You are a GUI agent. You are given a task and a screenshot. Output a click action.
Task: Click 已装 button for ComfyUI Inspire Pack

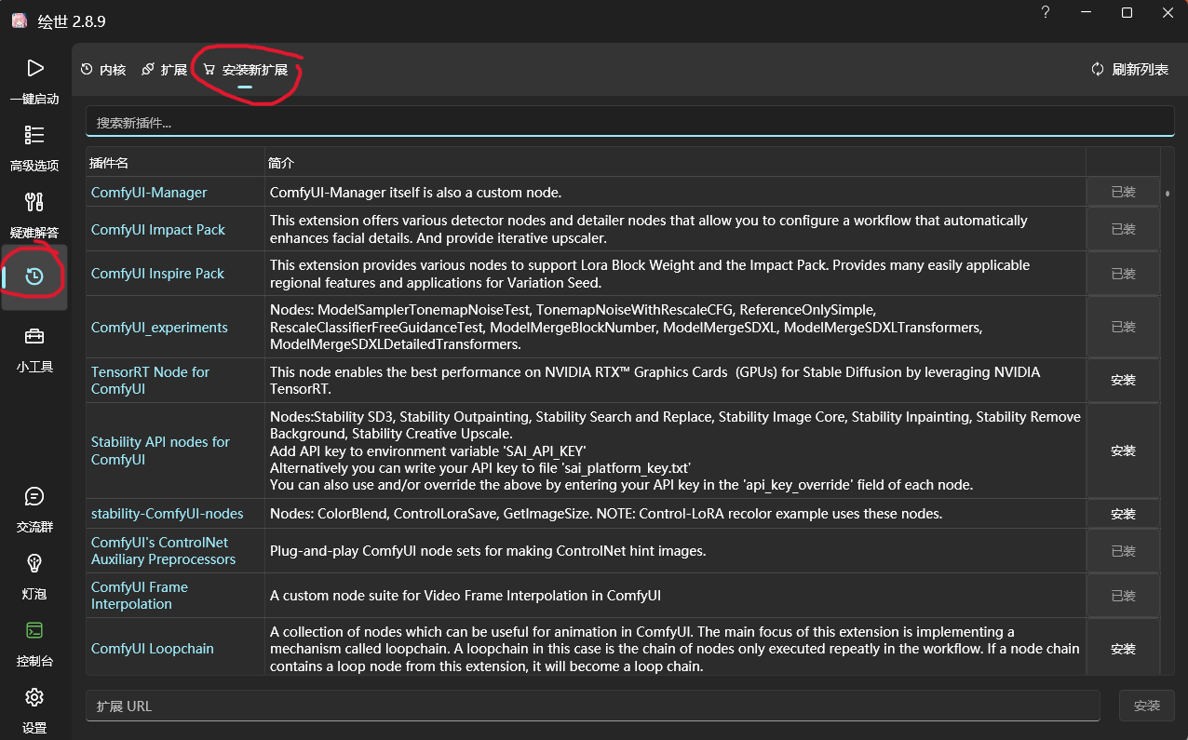pos(1123,274)
